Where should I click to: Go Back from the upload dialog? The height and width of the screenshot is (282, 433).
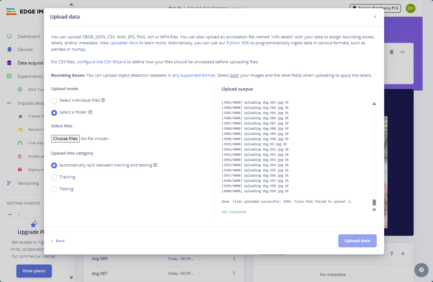[58, 241]
